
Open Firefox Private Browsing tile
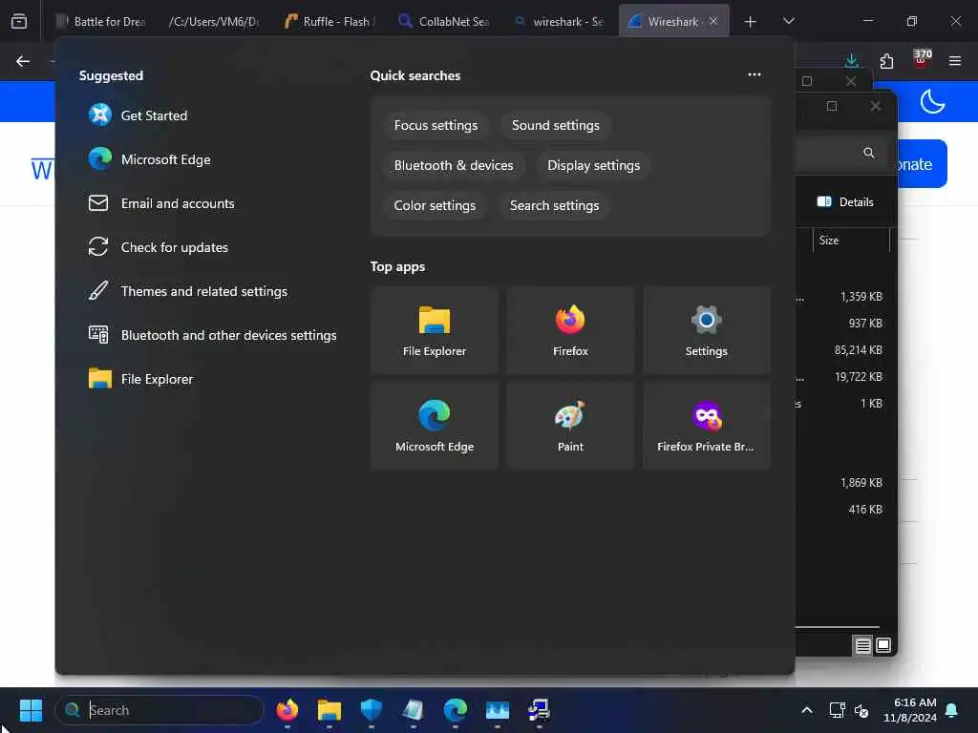[706, 426]
